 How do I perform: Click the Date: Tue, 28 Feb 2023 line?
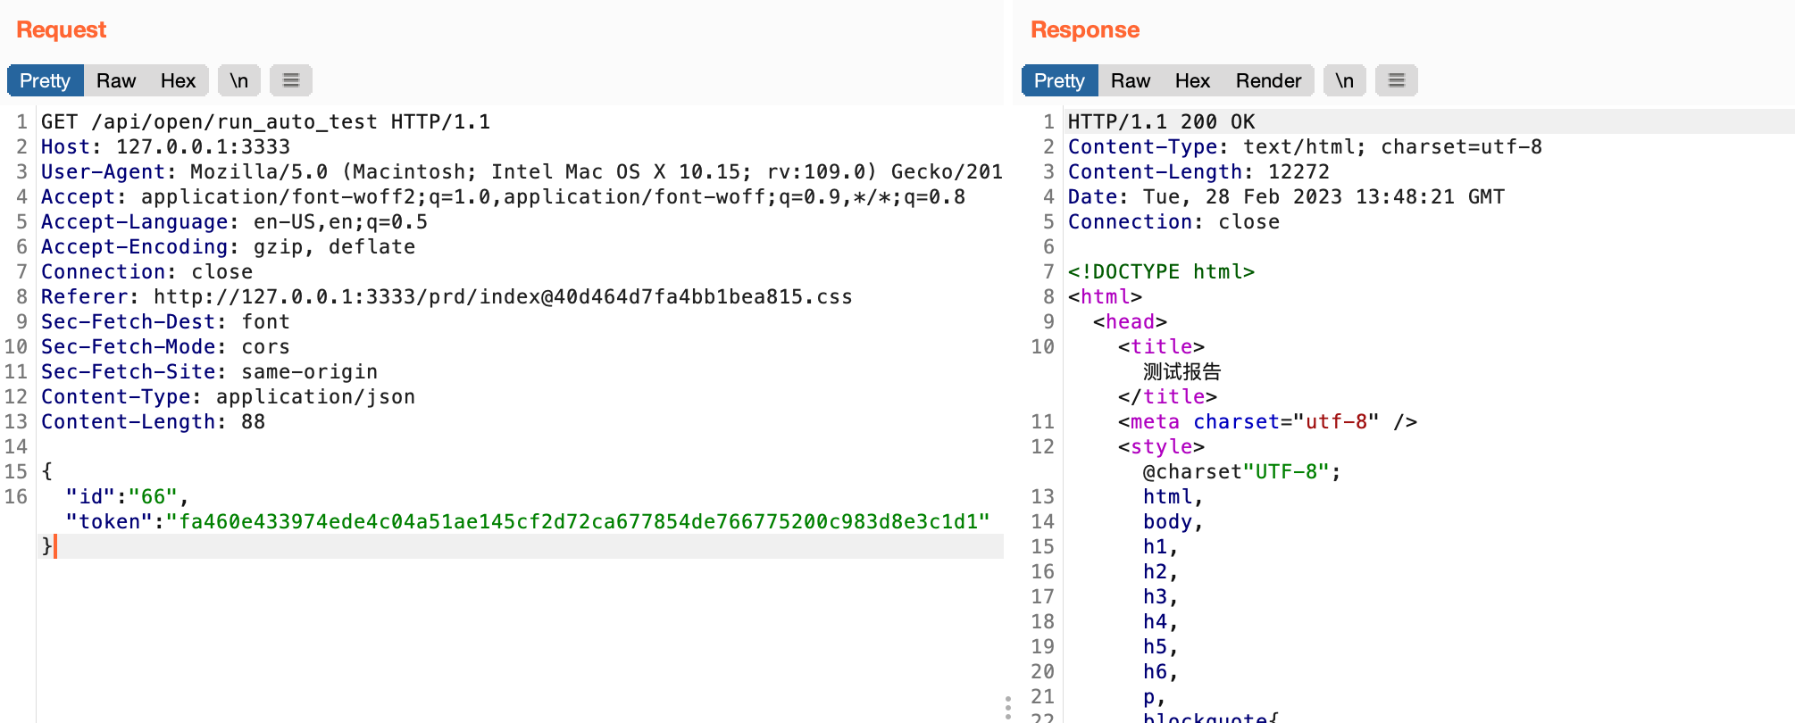click(x=1286, y=196)
